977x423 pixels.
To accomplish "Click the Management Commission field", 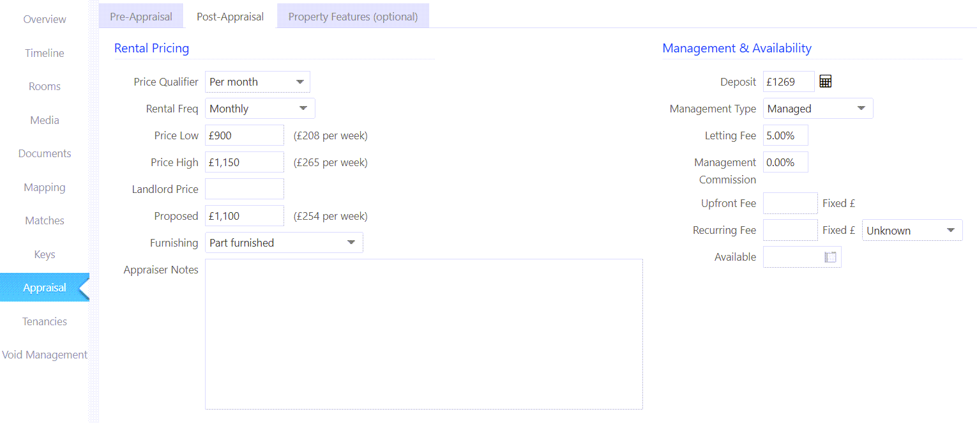I will (x=785, y=162).
